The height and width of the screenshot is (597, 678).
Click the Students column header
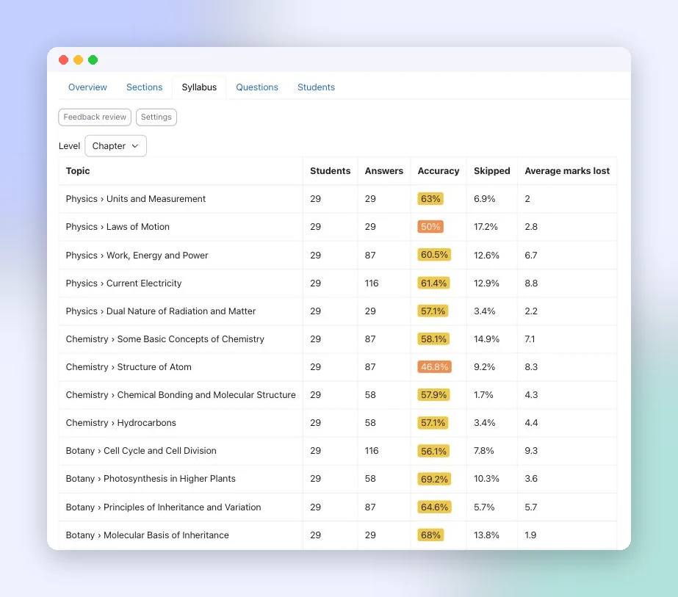click(x=330, y=171)
